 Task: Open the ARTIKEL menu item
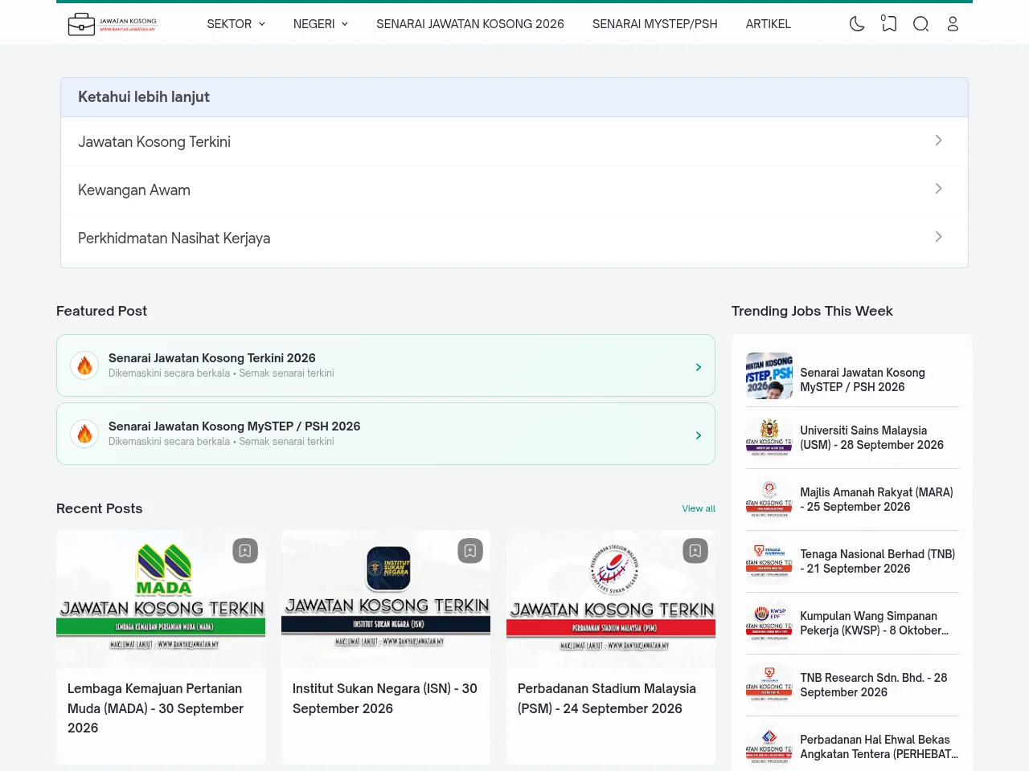(769, 24)
